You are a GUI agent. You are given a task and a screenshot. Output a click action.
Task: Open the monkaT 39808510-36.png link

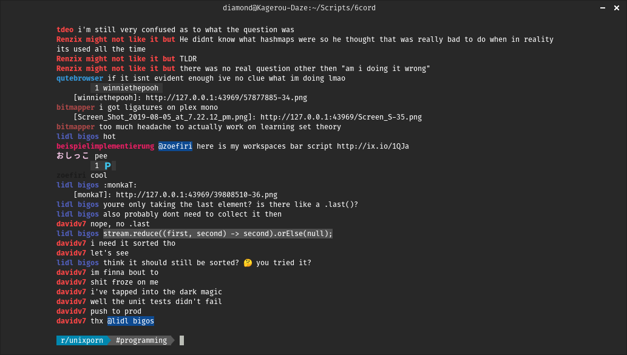(196, 195)
